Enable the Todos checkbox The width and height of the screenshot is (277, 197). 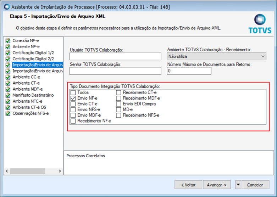click(73, 92)
